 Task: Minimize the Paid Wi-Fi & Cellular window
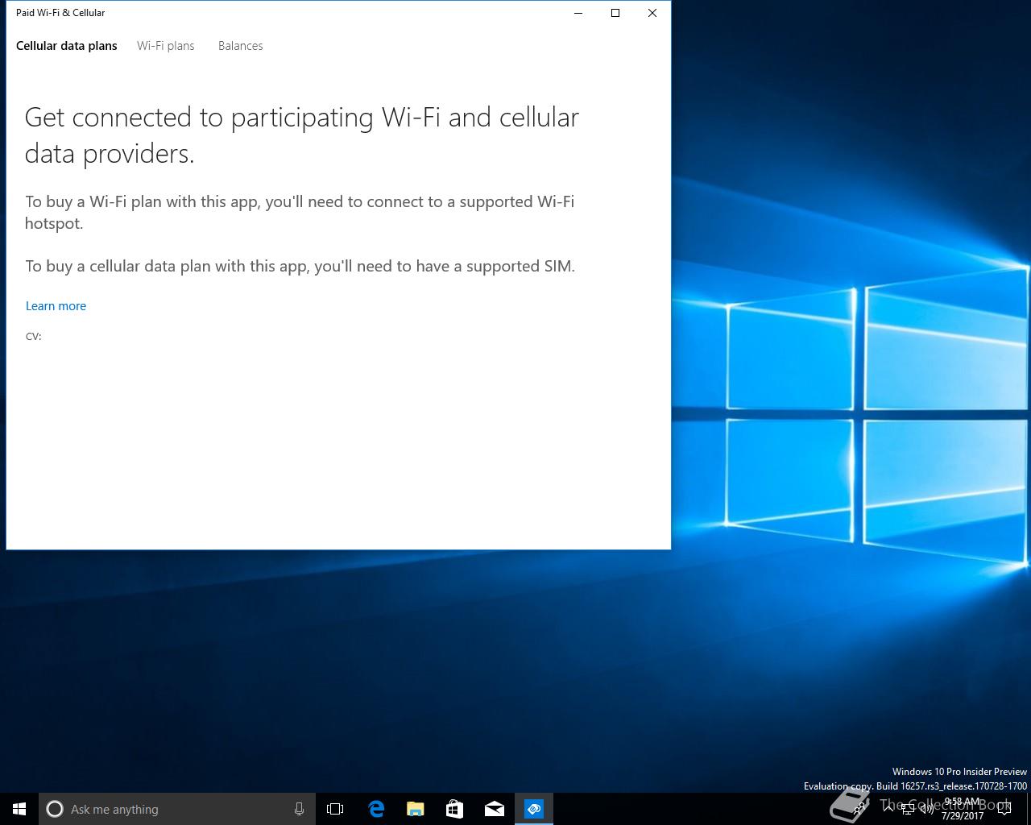tap(578, 13)
